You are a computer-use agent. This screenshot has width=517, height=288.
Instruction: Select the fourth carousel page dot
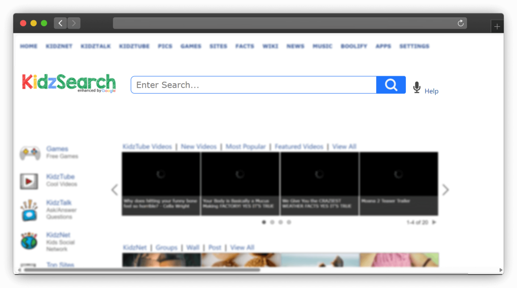(289, 222)
